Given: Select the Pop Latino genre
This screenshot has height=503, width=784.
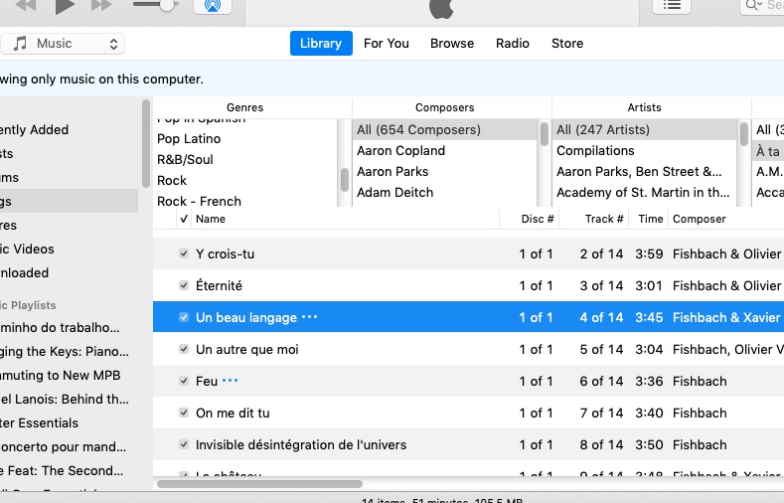Looking at the screenshot, I should click(x=189, y=138).
